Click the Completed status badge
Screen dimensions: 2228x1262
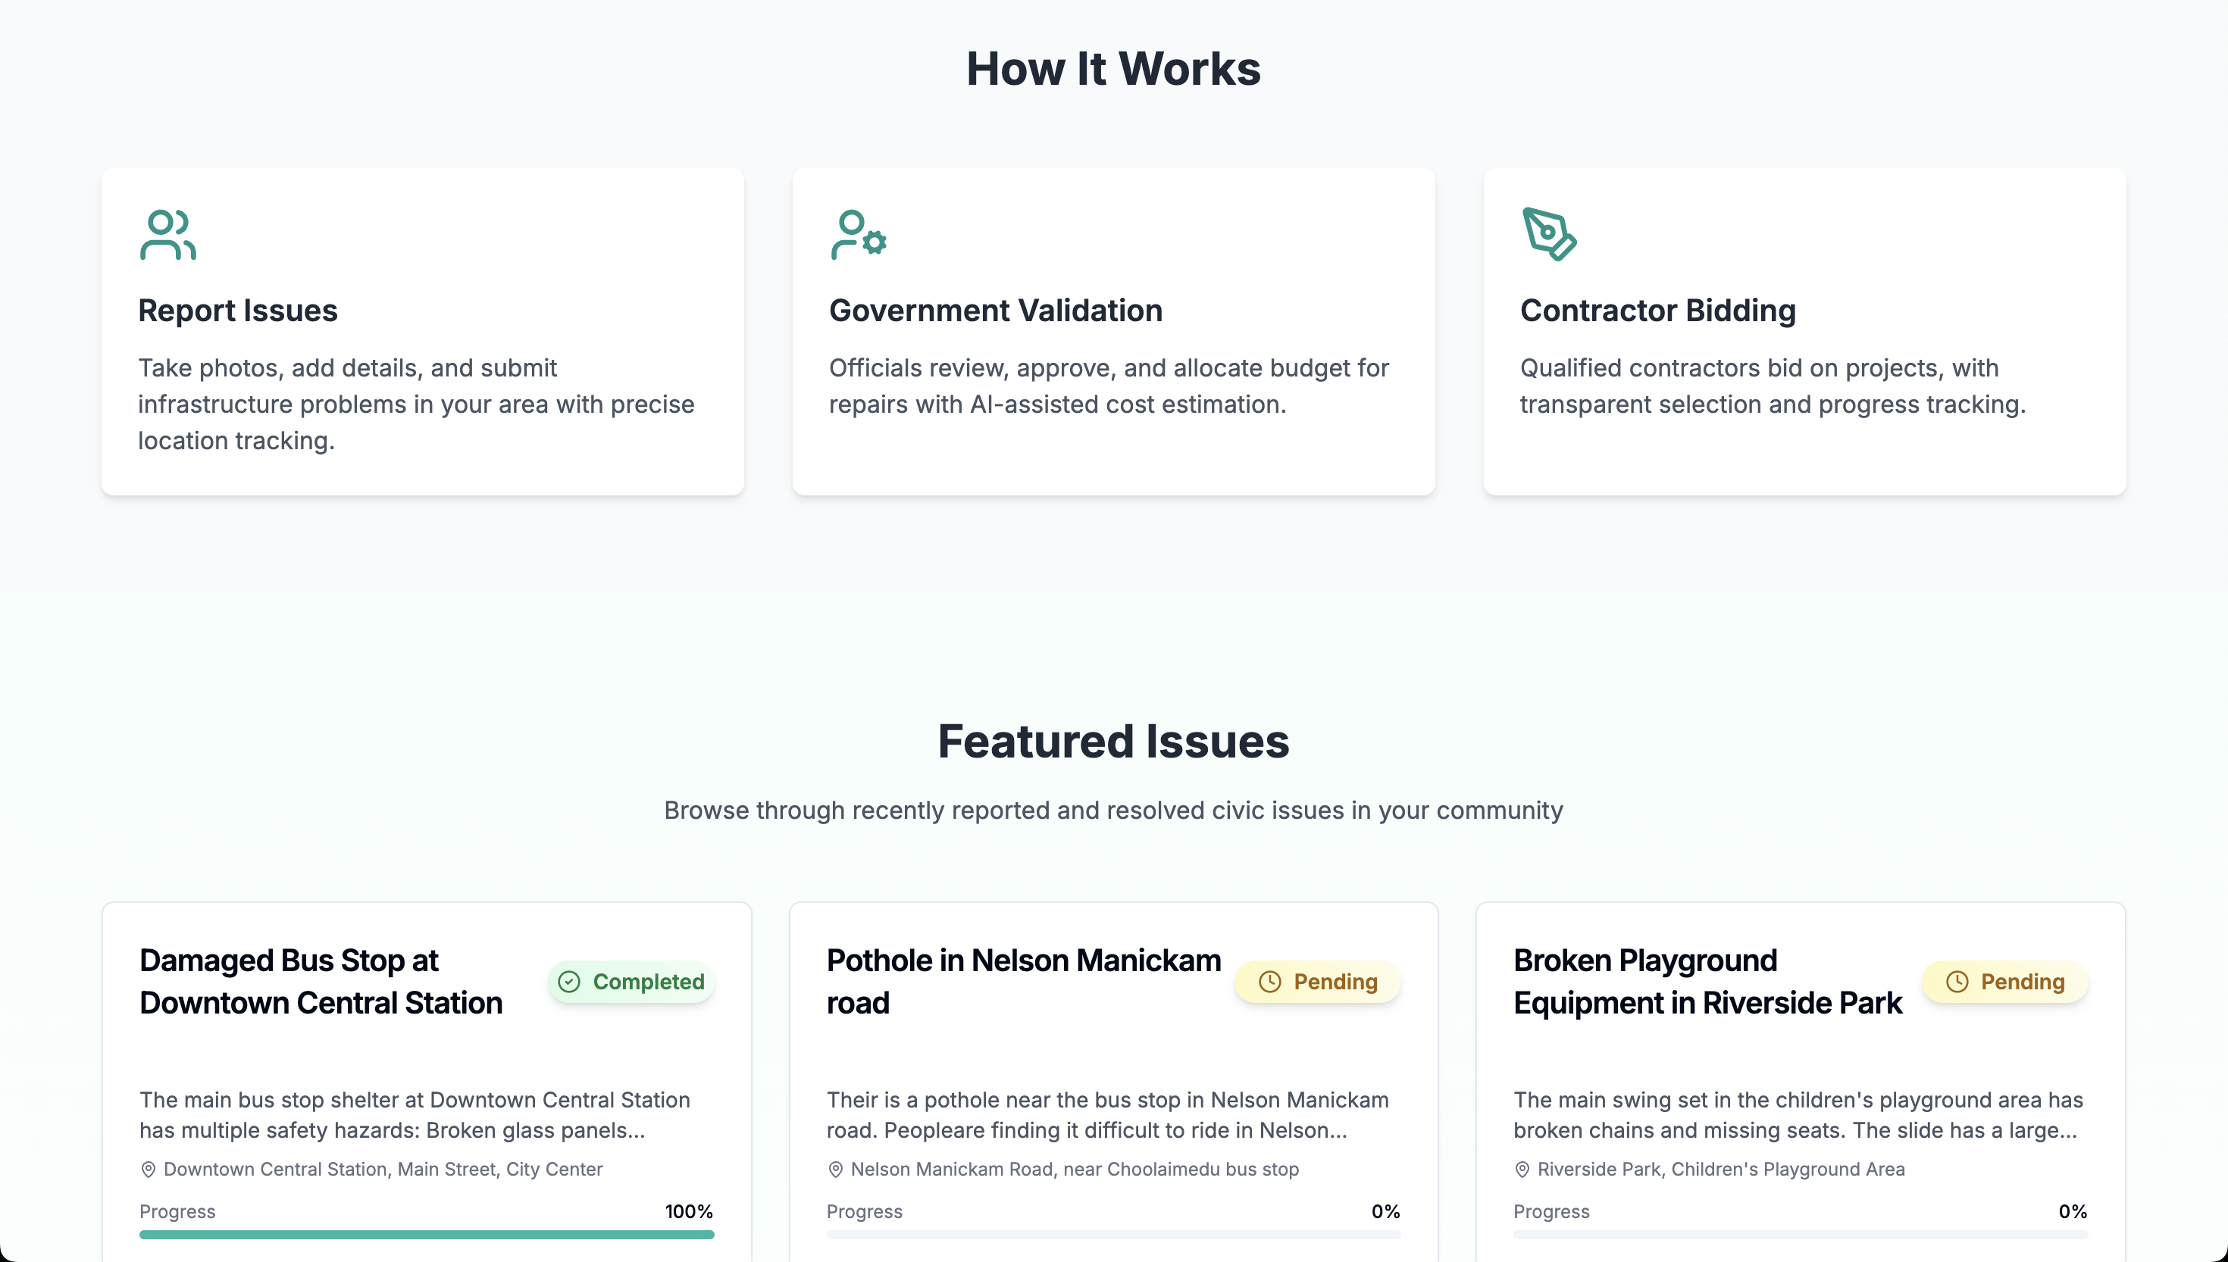(x=631, y=981)
